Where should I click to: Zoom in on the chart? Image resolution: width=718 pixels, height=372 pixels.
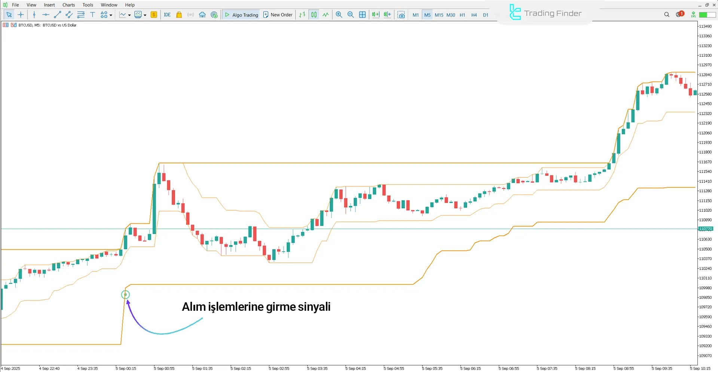339,15
